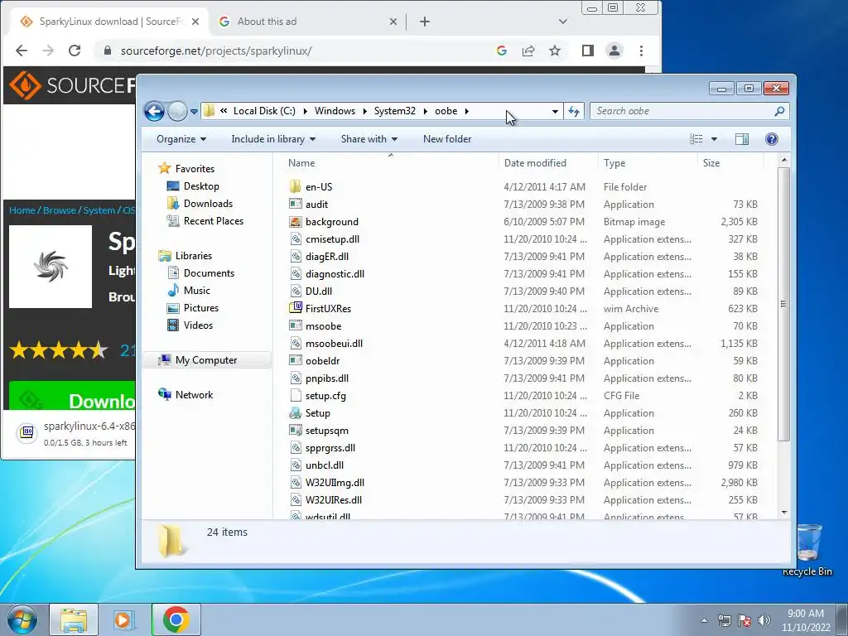Viewport: 848px width, 636px height.
Task: Bookmark this page with the star icon
Action: 555,51
